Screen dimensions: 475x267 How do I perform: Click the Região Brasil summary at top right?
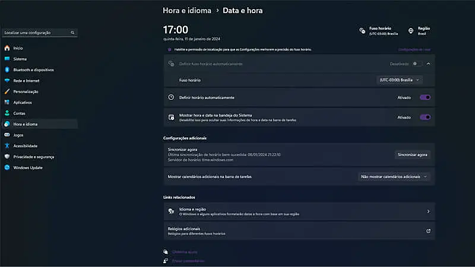(x=419, y=31)
